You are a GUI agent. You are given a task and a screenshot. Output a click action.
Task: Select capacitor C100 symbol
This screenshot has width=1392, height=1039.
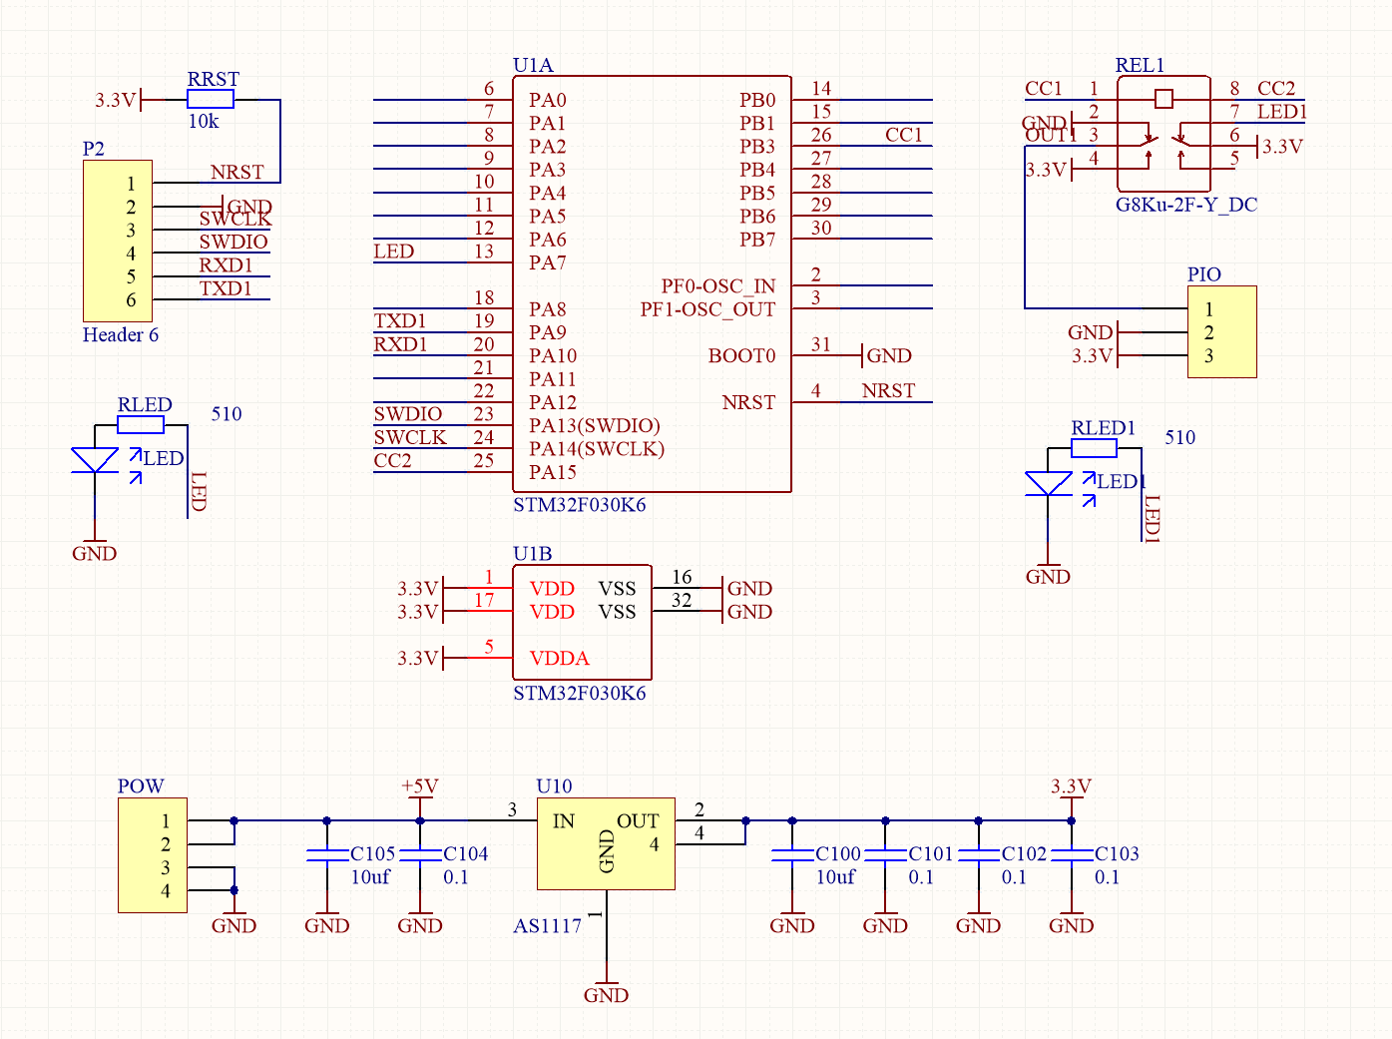coord(792,854)
